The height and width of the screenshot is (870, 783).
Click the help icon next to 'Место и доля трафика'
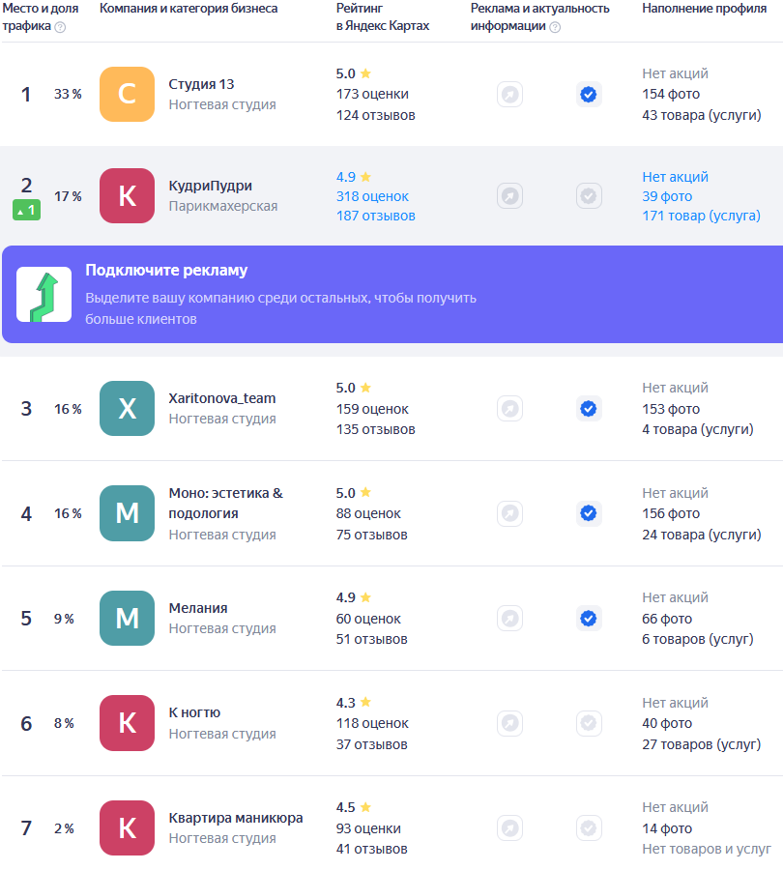[60, 27]
